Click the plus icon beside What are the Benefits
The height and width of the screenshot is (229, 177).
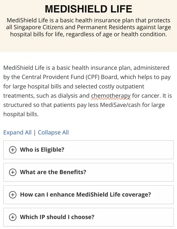click(x=13, y=172)
